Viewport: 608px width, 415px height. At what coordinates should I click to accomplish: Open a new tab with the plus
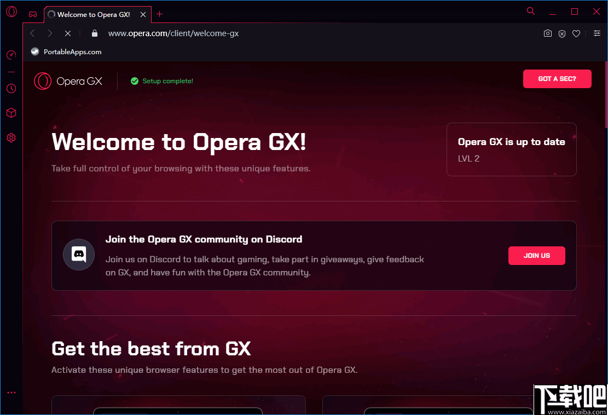[x=159, y=14]
